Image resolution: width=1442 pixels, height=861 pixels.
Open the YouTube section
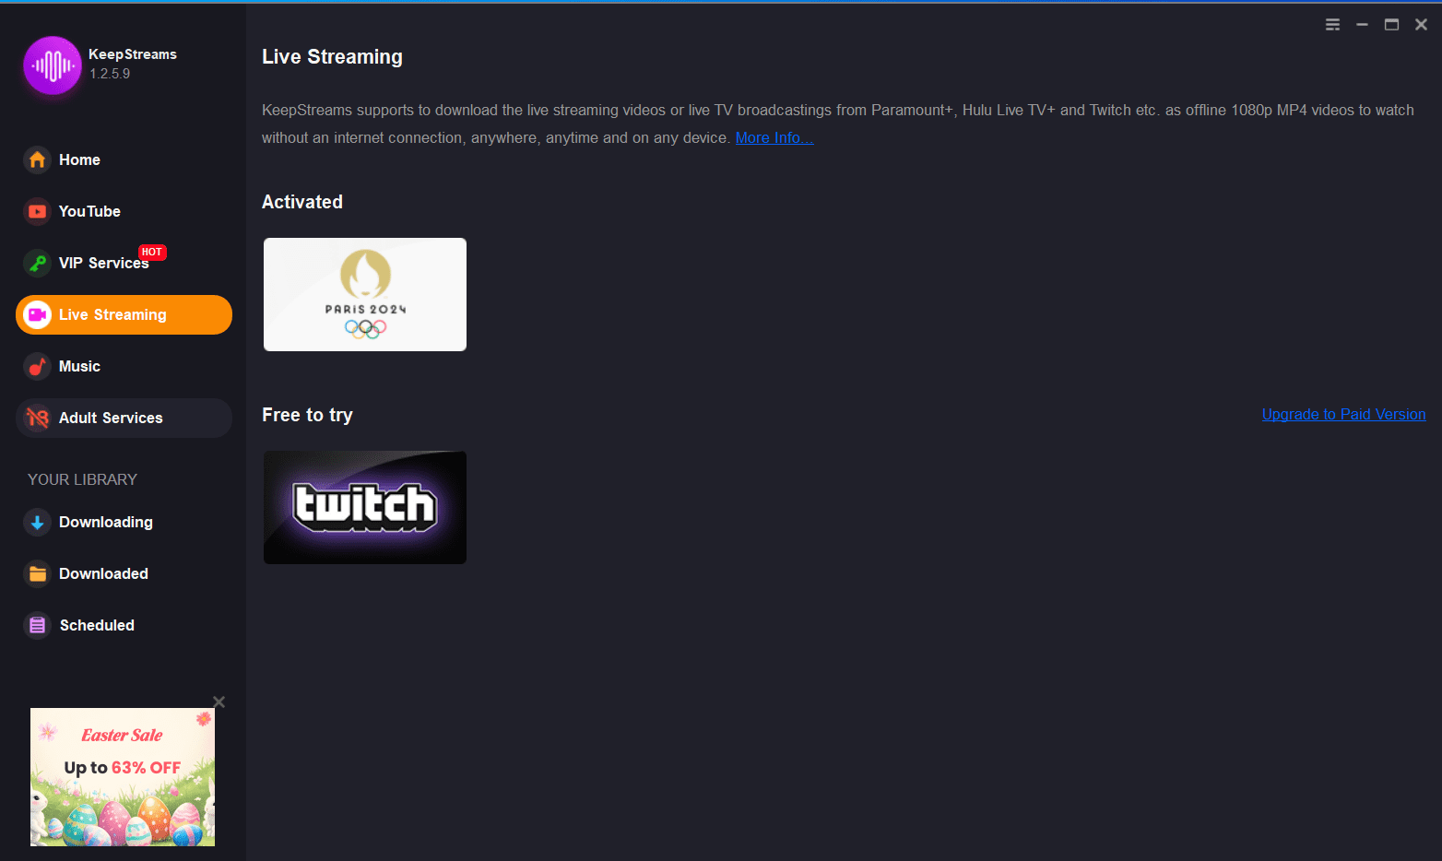124,211
